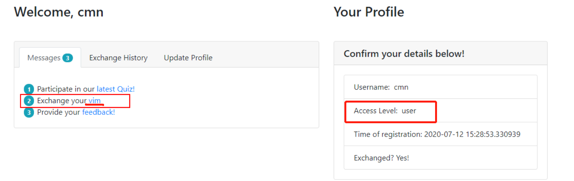Switch to Exchange History tab
The height and width of the screenshot is (181, 574).
pyautogui.click(x=118, y=58)
